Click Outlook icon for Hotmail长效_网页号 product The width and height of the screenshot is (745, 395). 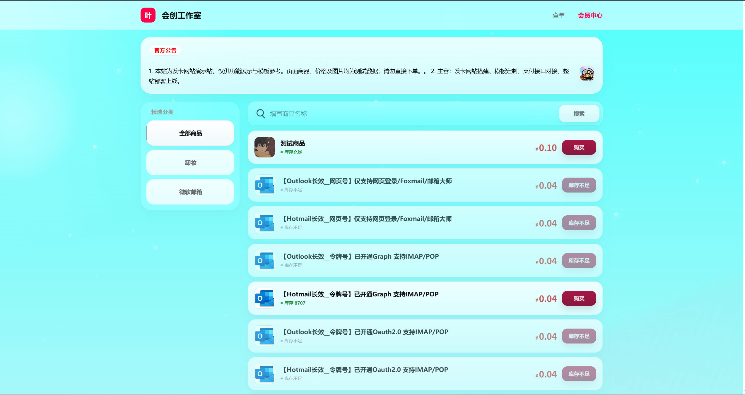click(265, 223)
